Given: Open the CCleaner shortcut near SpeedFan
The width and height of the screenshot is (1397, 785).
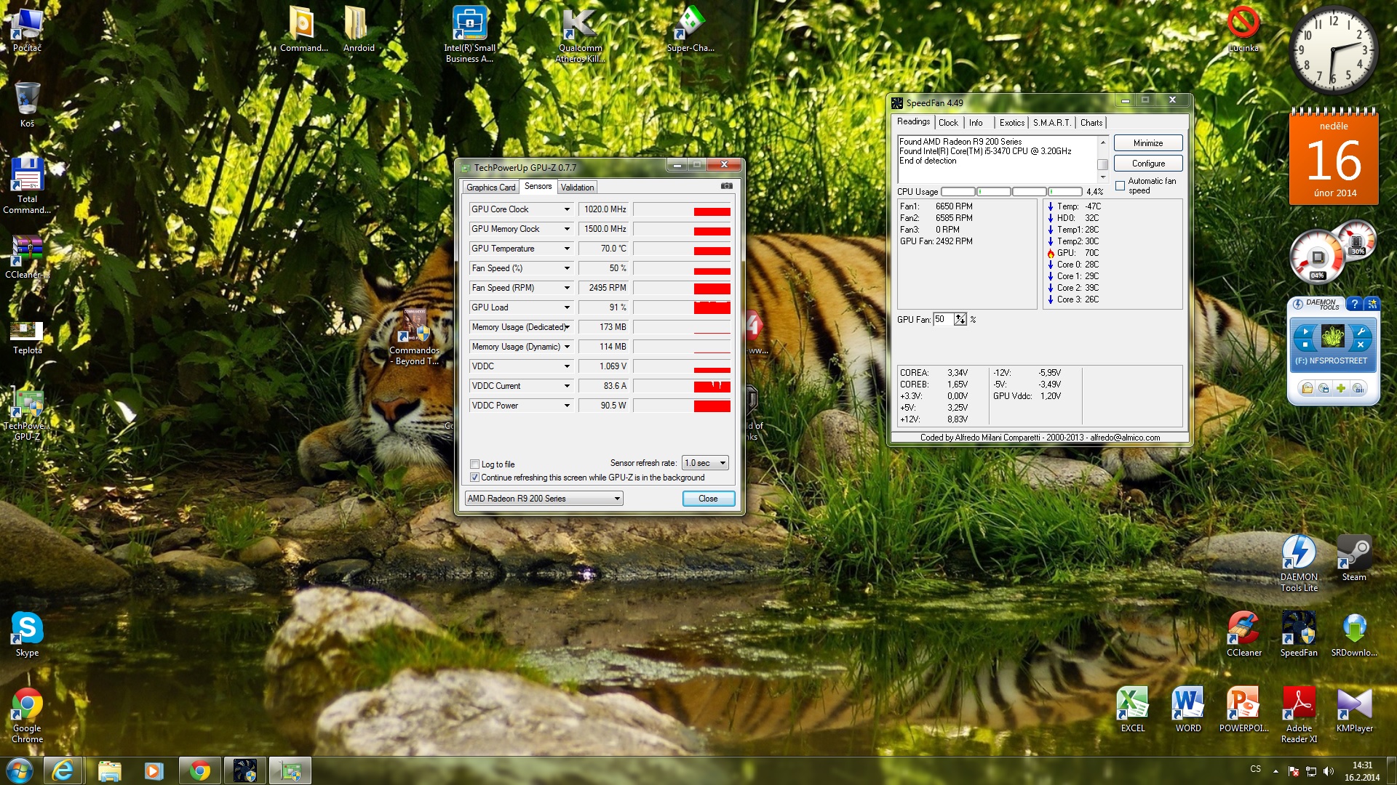Looking at the screenshot, I should pyautogui.click(x=1243, y=629).
